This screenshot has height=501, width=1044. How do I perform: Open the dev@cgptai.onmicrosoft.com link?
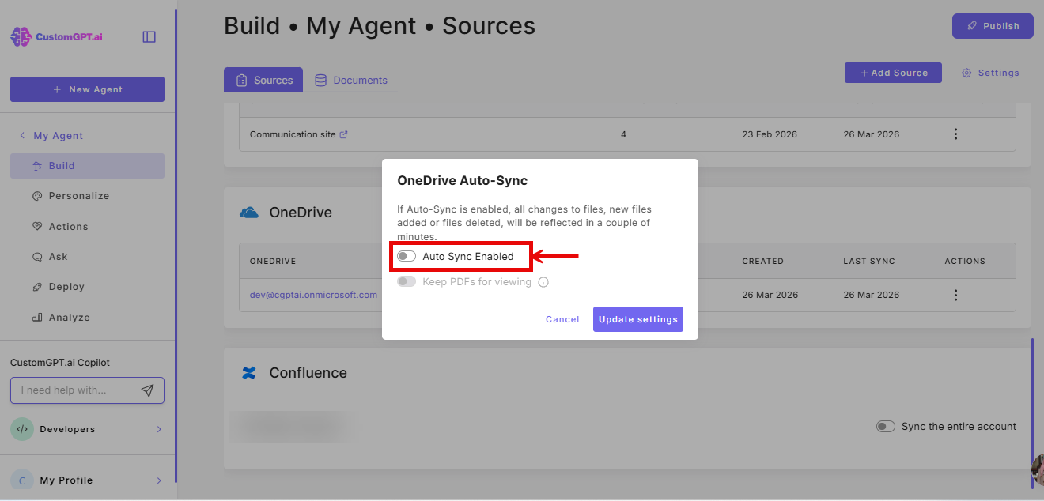313,295
